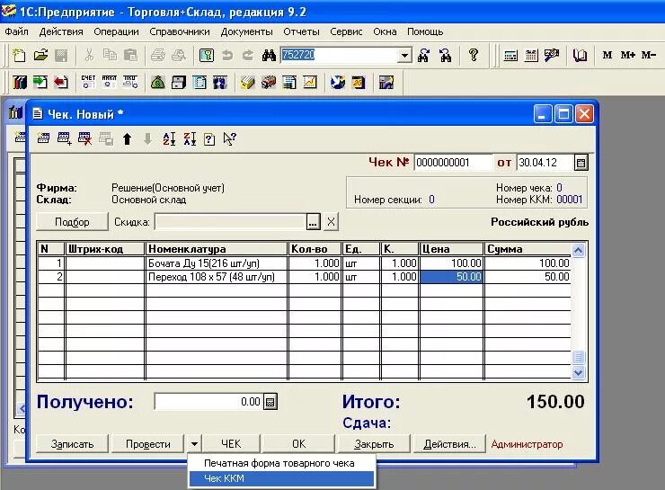Click the Закрыть button
The width and height of the screenshot is (665, 490).
tap(374, 444)
